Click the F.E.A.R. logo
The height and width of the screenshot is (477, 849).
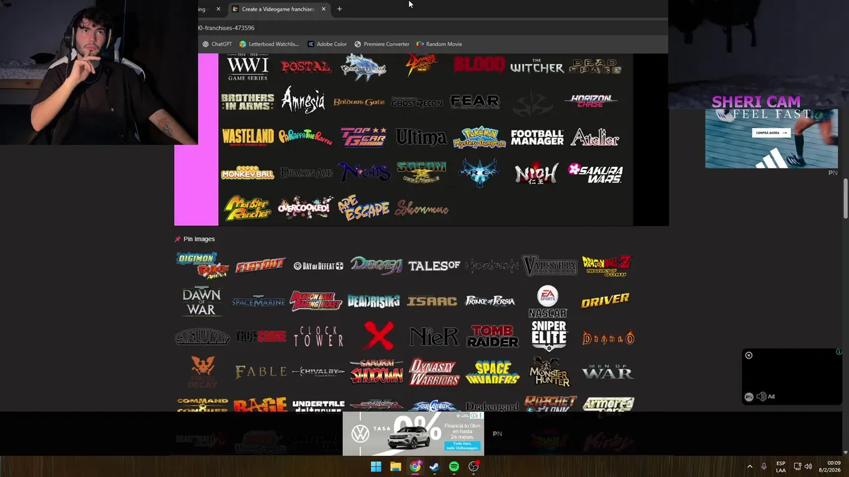[x=475, y=101]
